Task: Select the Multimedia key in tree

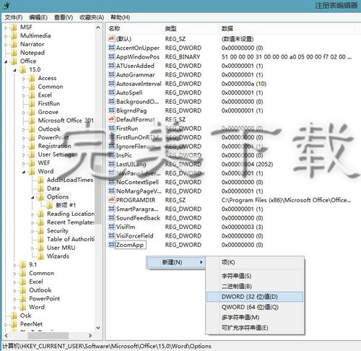Action: [35, 35]
